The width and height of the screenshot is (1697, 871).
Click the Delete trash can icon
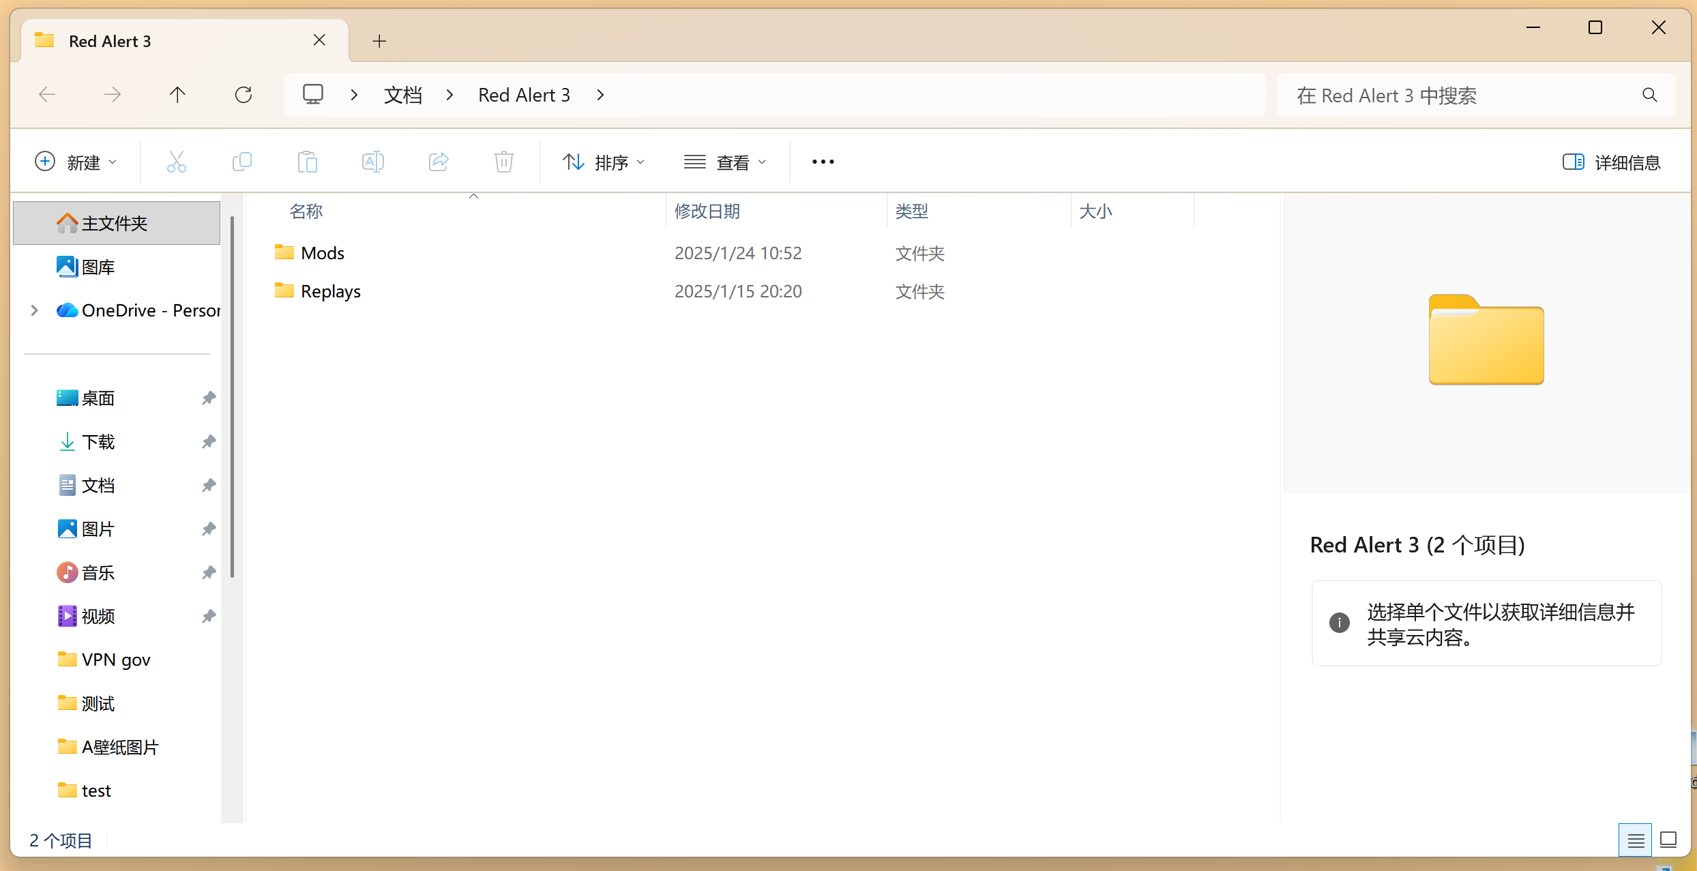[x=504, y=162]
